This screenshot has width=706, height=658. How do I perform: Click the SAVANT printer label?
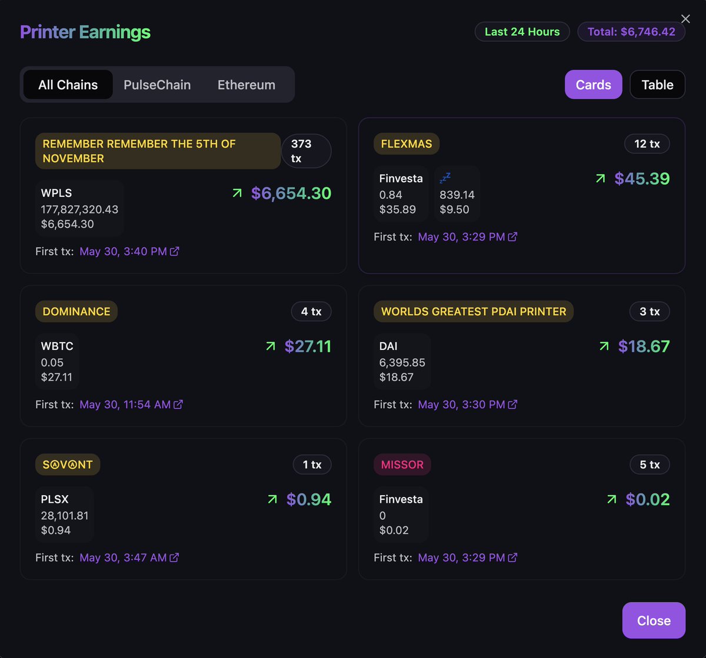click(x=68, y=465)
